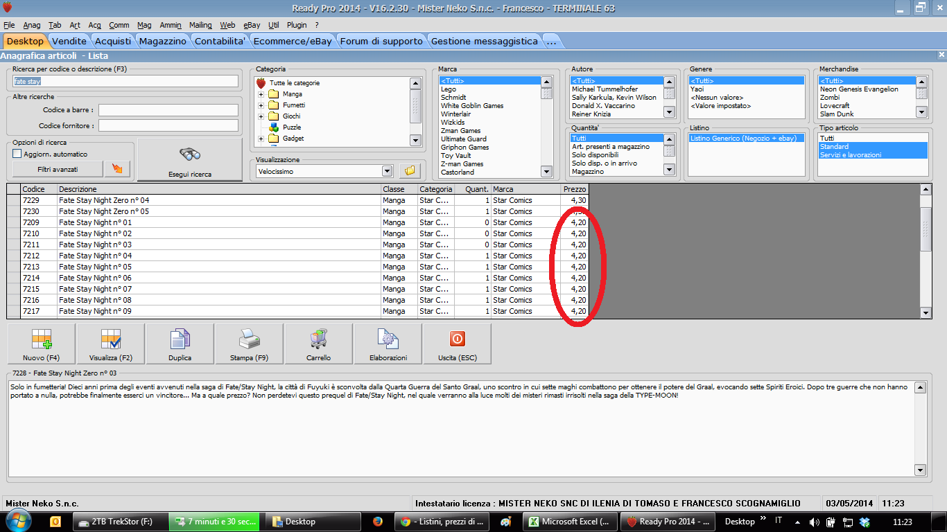Image resolution: width=947 pixels, height=532 pixels.
Task: Open the File menu
Action: pyautogui.click(x=9, y=25)
